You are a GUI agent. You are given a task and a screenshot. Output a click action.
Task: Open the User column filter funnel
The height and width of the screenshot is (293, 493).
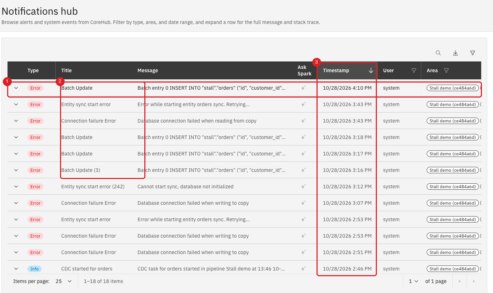click(x=414, y=70)
